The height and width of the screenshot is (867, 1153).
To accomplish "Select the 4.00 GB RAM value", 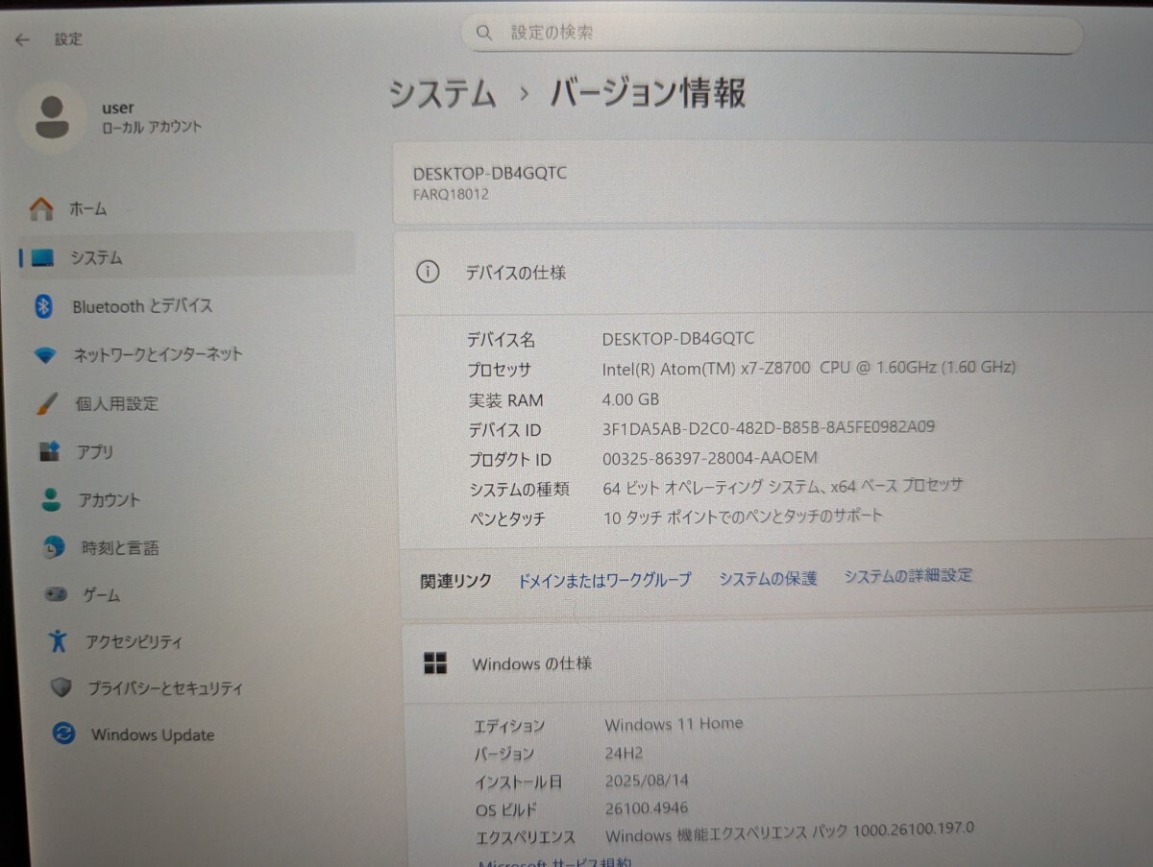I will point(630,398).
